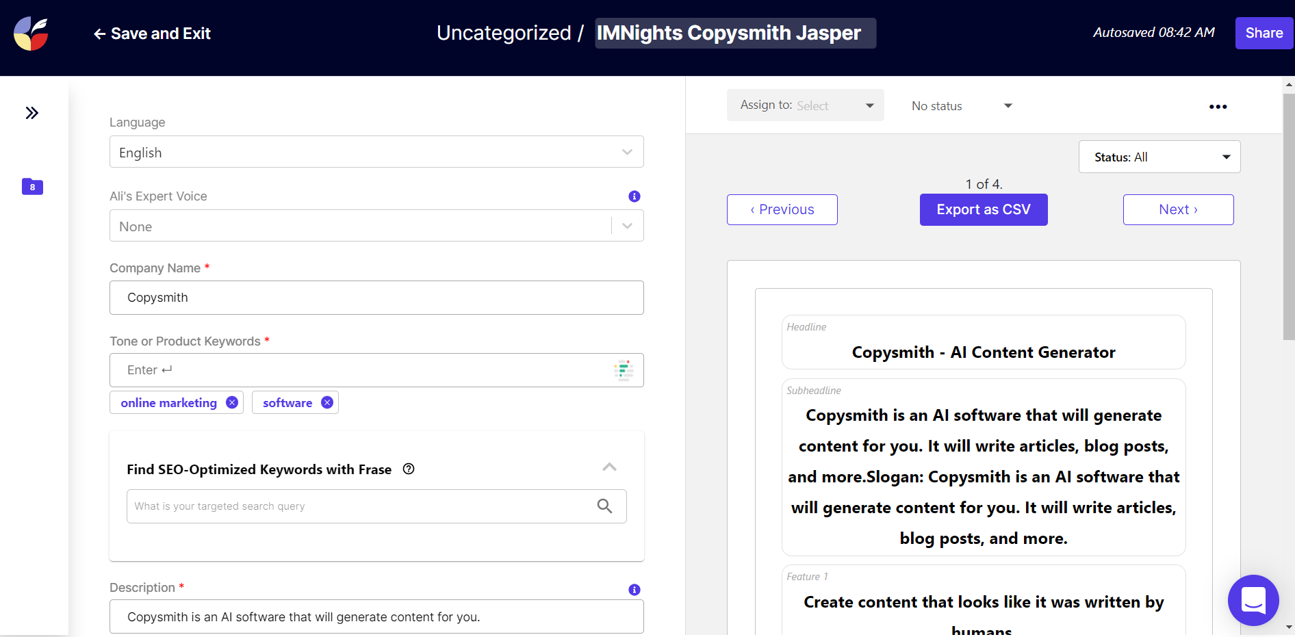Screen dimensions: 1295x637
Task: Click the Headline text Copysmith - AI Content Generator
Action: pos(984,352)
